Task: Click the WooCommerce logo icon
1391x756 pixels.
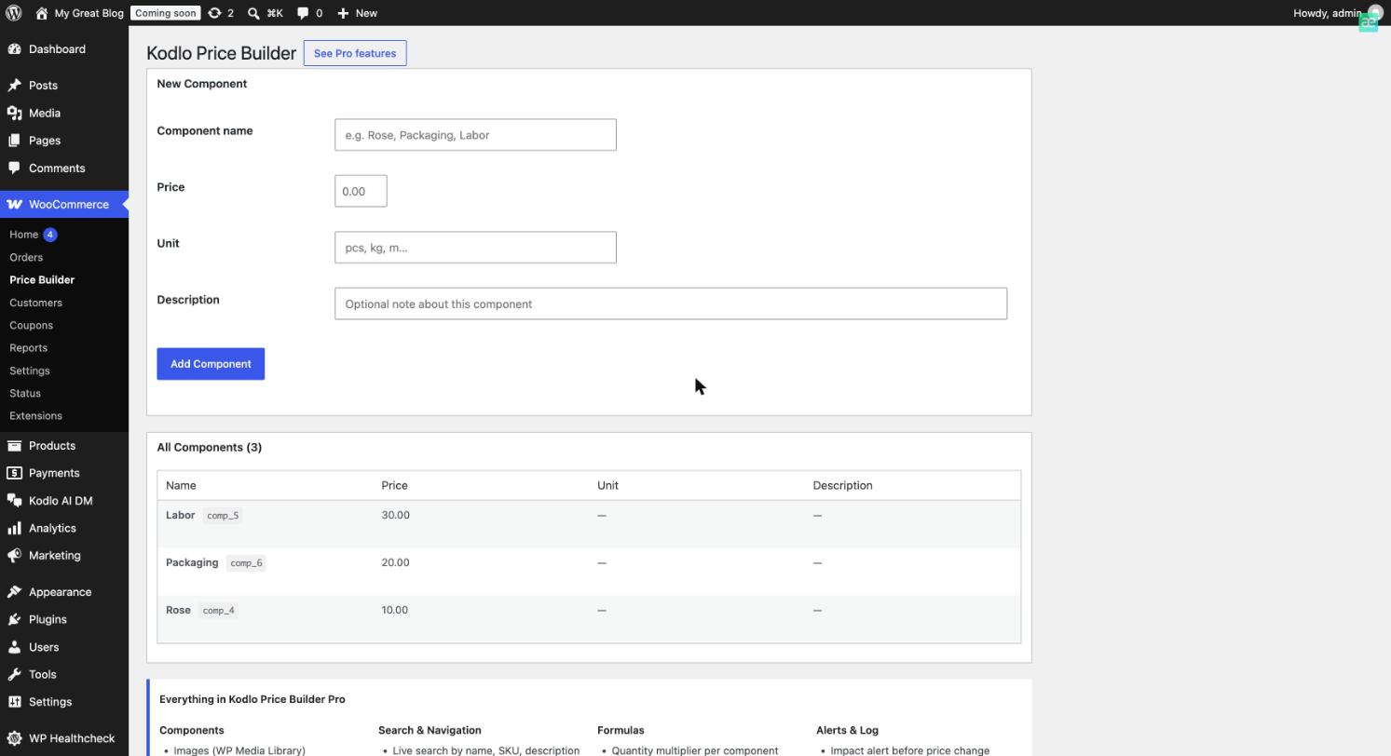Action: (x=15, y=205)
